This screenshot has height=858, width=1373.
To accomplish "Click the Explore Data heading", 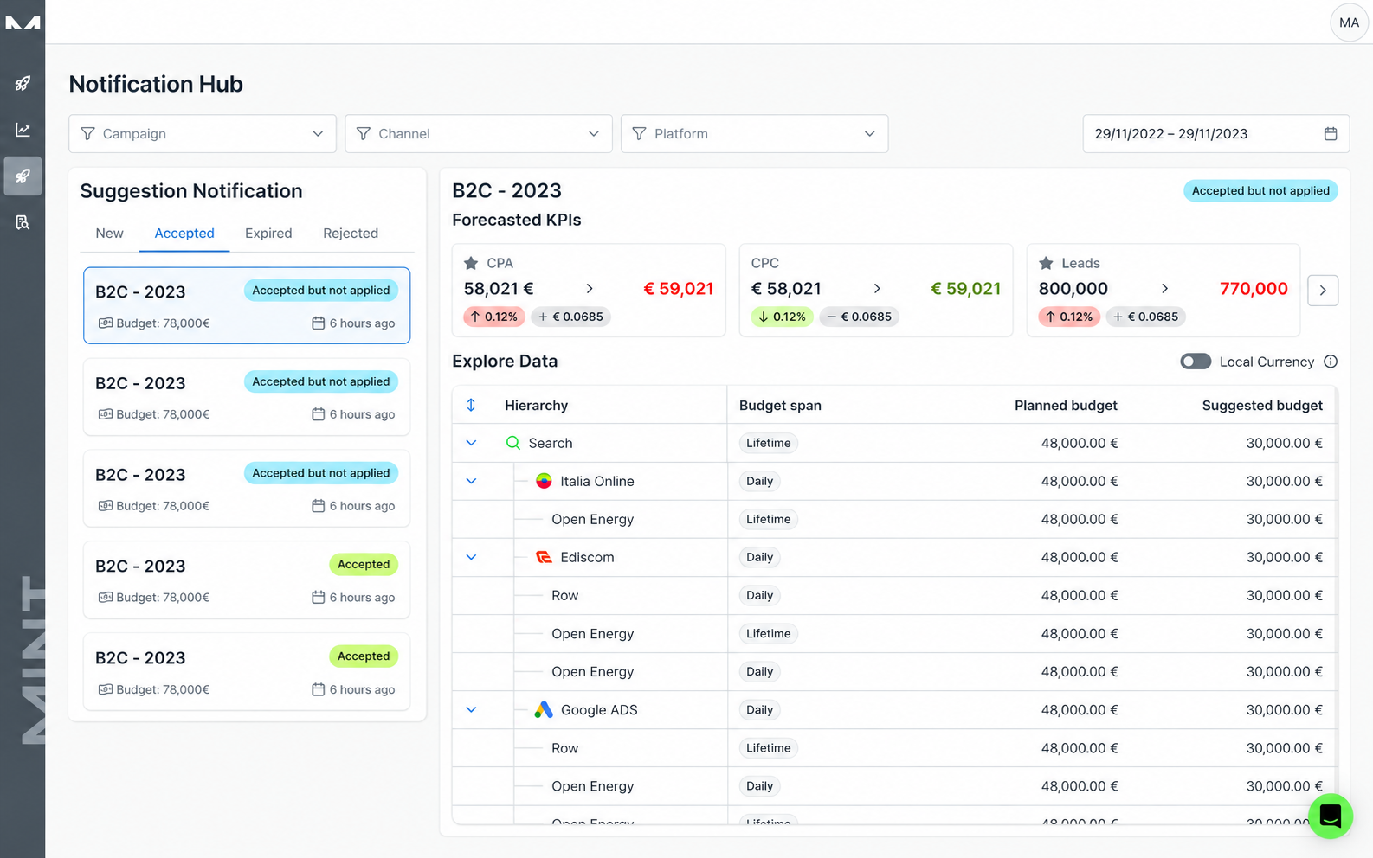I will [x=505, y=362].
